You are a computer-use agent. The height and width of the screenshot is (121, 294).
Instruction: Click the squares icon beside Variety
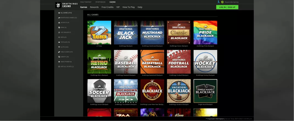pos(59,57)
